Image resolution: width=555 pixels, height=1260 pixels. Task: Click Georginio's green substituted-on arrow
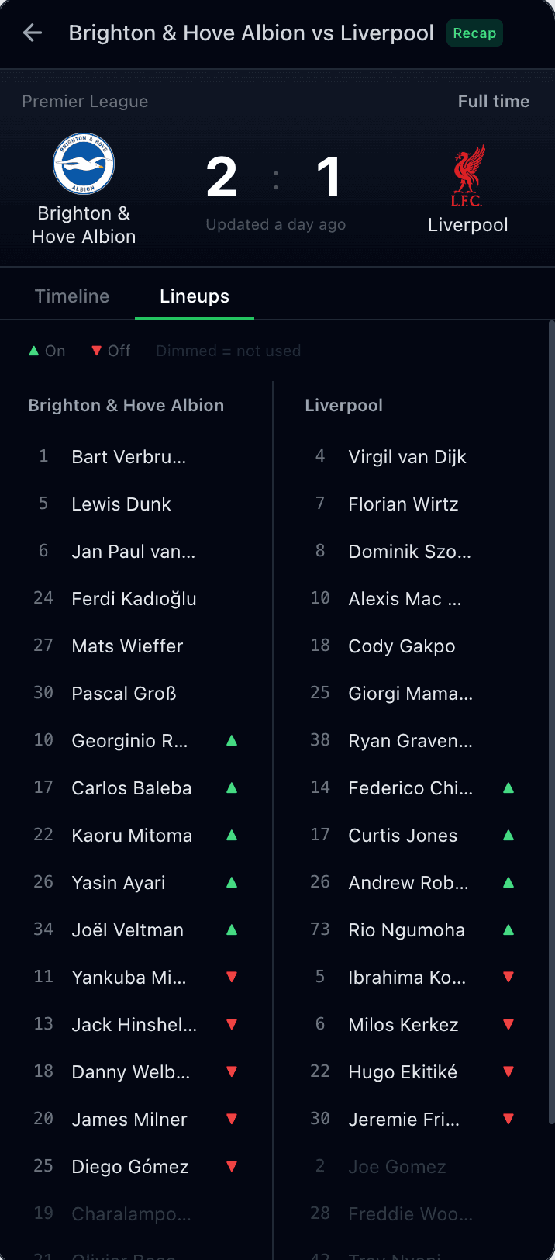coord(231,740)
